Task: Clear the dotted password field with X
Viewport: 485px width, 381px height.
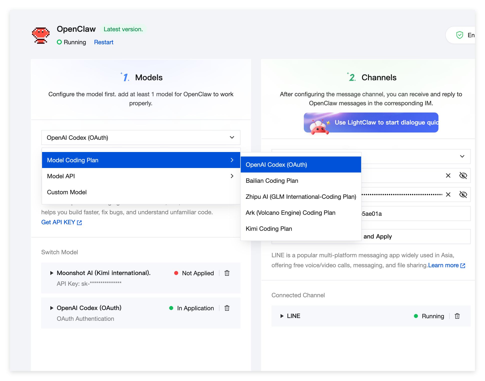Action: pyautogui.click(x=448, y=194)
